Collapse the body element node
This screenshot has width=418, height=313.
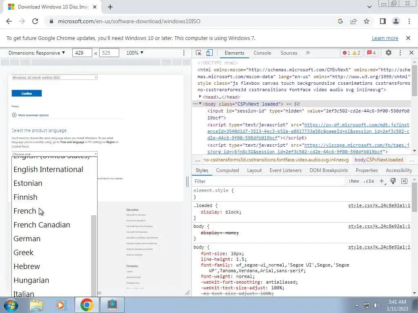click(200, 104)
